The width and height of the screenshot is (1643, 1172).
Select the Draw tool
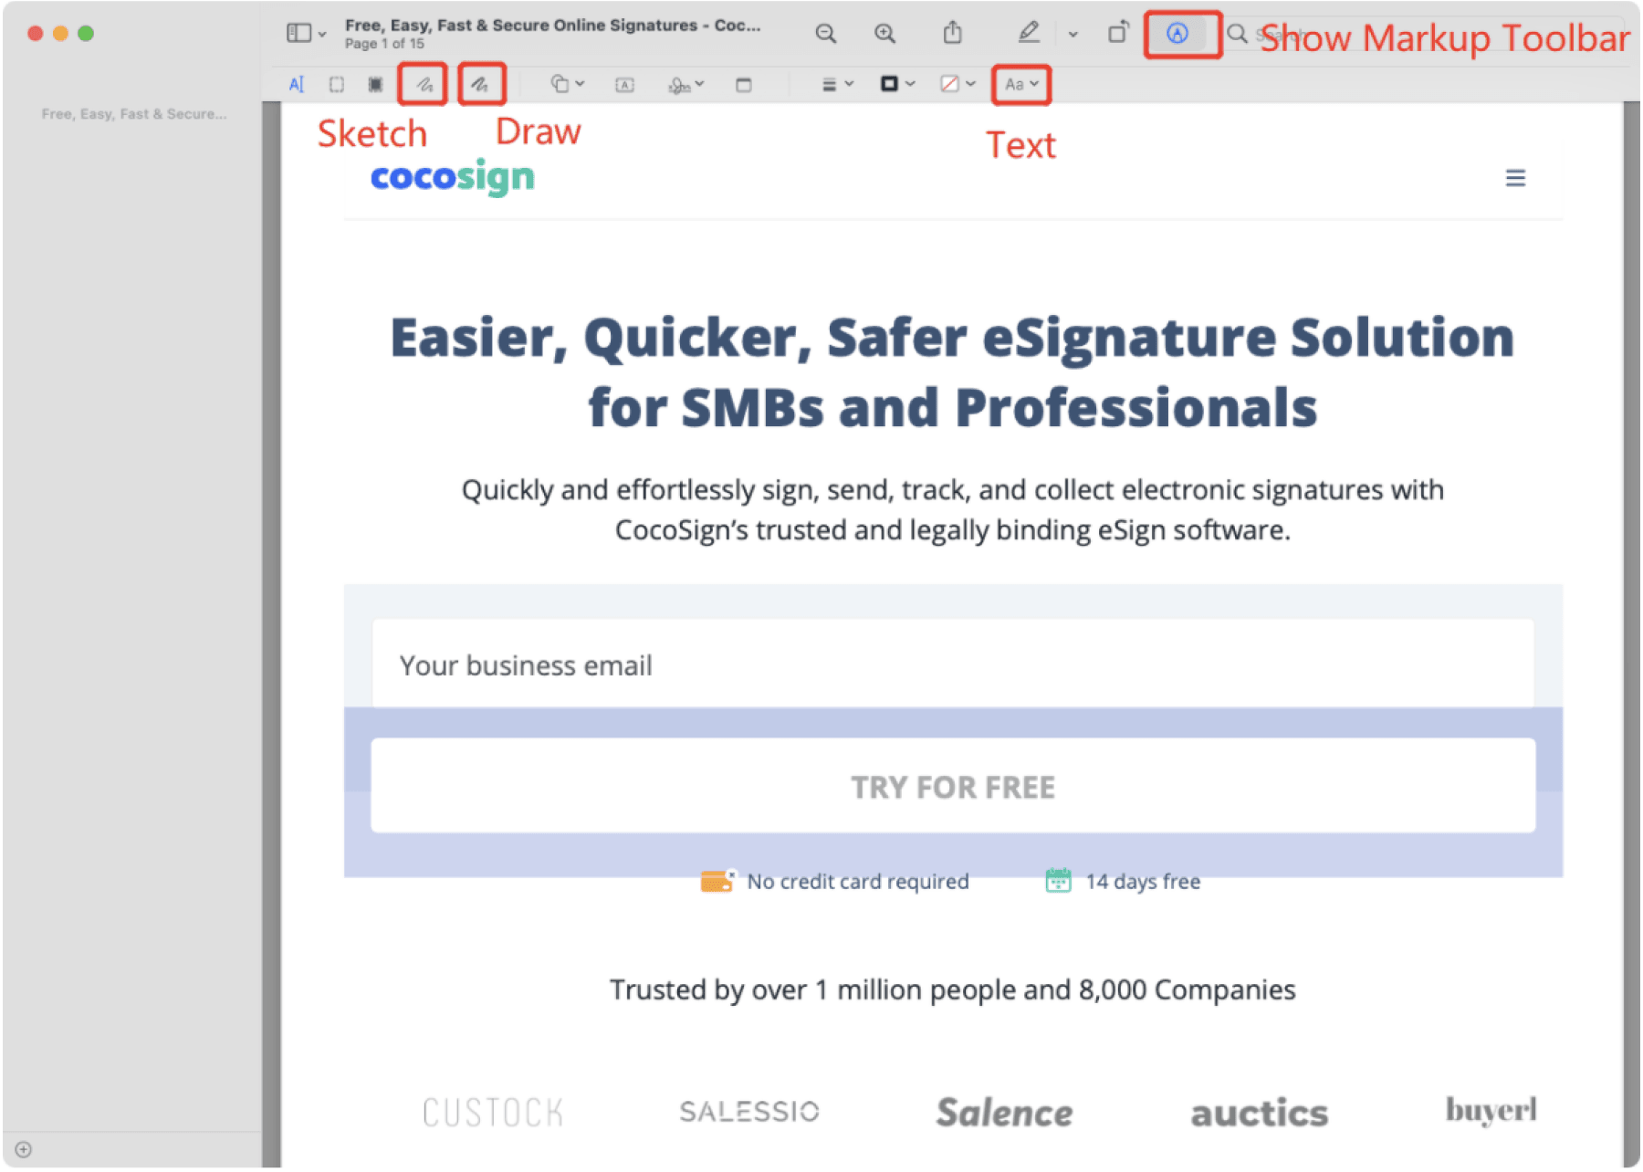481,83
